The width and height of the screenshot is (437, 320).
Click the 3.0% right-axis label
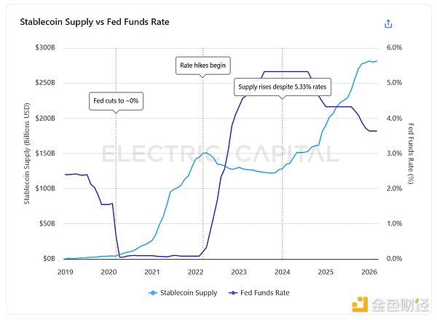(x=393, y=153)
